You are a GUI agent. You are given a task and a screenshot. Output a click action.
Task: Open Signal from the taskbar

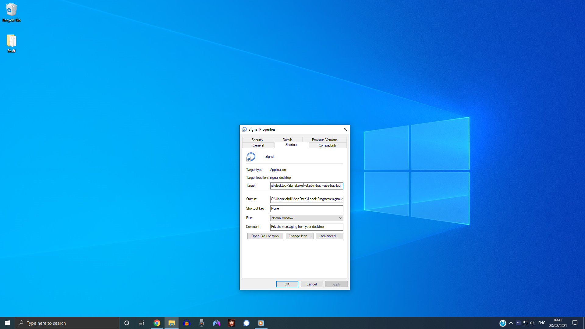point(246,323)
